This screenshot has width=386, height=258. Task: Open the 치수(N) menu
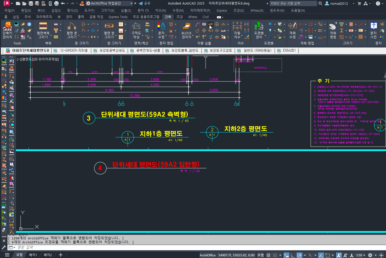[161, 10]
